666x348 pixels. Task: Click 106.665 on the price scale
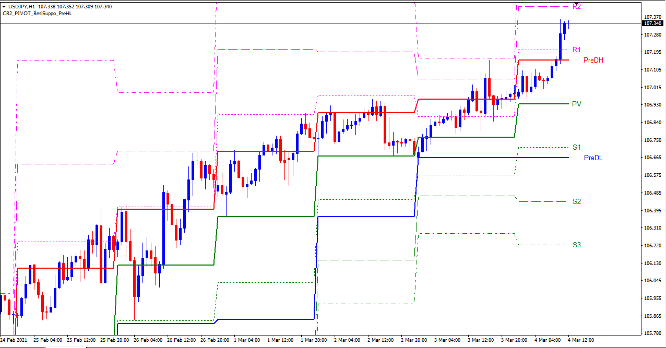point(653,158)
